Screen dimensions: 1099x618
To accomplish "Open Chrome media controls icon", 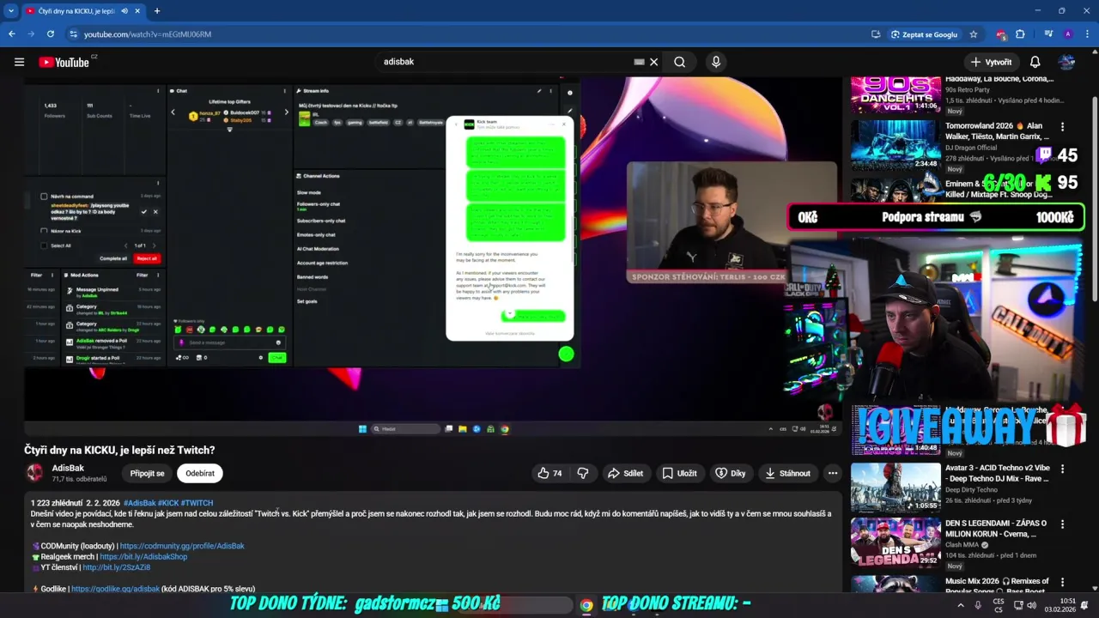I will pyautogui.click(x=1048, y=34).
